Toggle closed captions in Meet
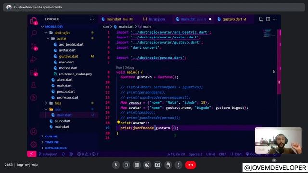 (137, 165)
